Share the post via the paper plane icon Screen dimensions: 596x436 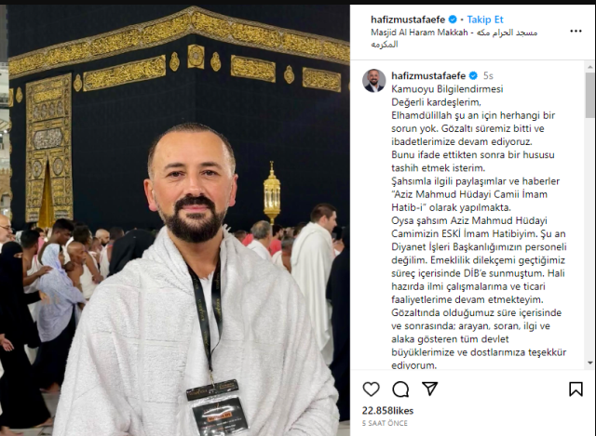coord(430,389)
